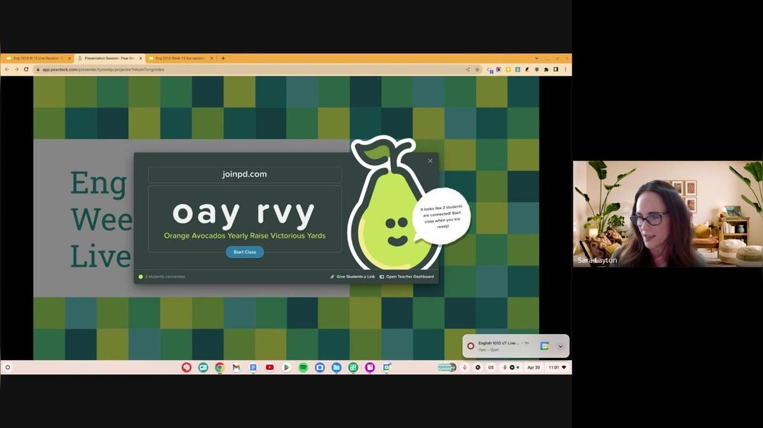Open Spotify from the shelf
Screen dimensions: 763x428
point(303,367)
